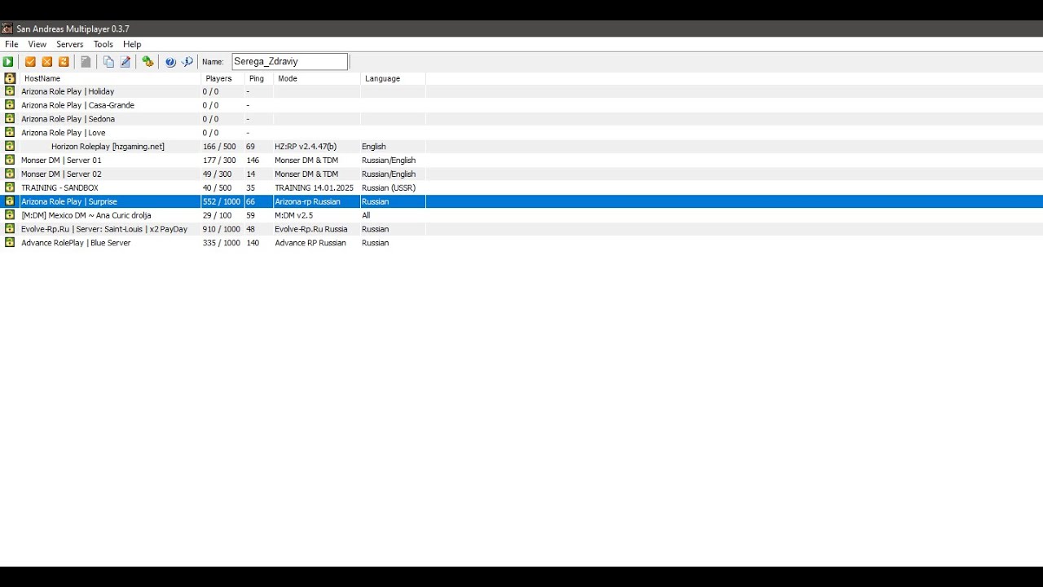Open the View menu
1043x587 pixels.
click(37, 44)
